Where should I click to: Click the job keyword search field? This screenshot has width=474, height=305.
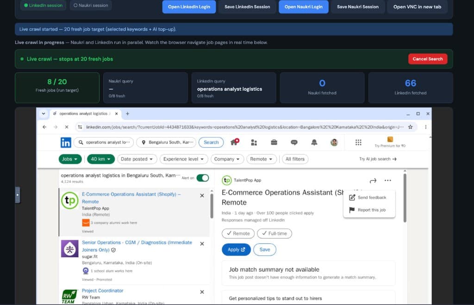(104, 143)
